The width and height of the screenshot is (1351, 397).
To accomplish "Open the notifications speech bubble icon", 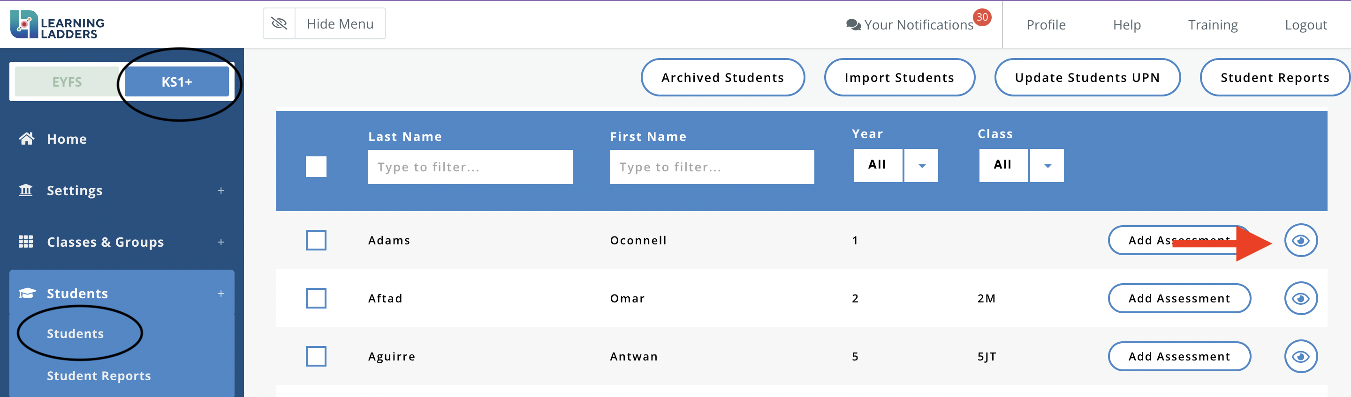I will tap(853, 25).
